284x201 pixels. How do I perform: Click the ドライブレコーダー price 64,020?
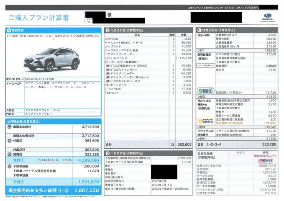(186, 73)
